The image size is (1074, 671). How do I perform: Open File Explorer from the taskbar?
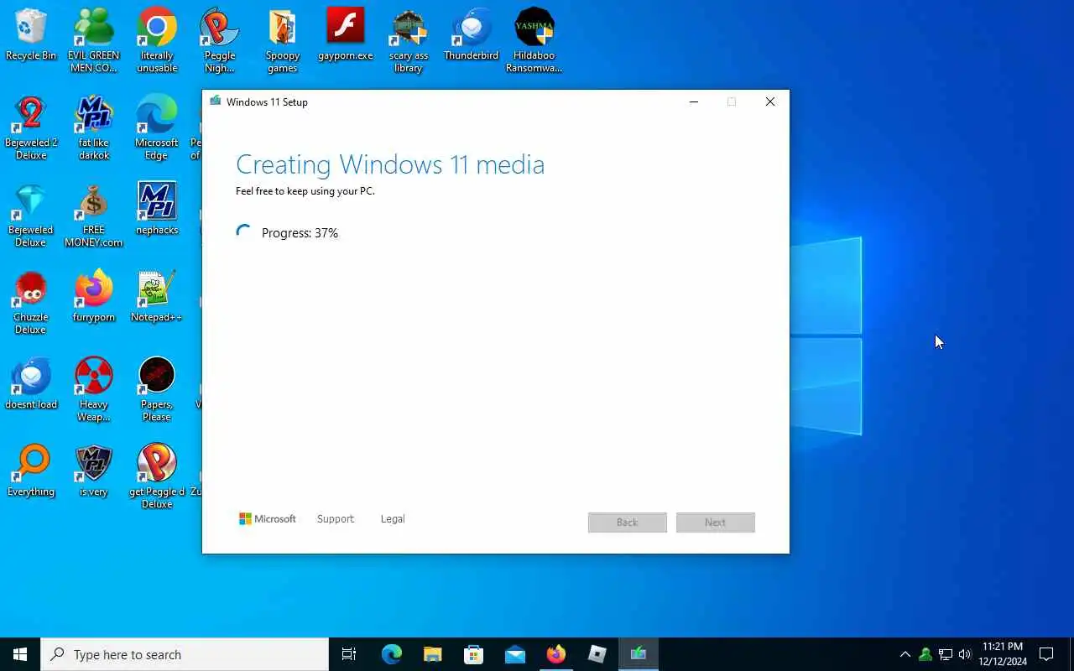[432, 654]
